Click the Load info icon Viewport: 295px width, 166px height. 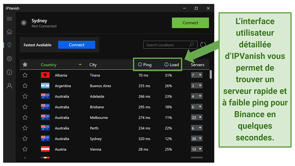[x=166, y=65]
